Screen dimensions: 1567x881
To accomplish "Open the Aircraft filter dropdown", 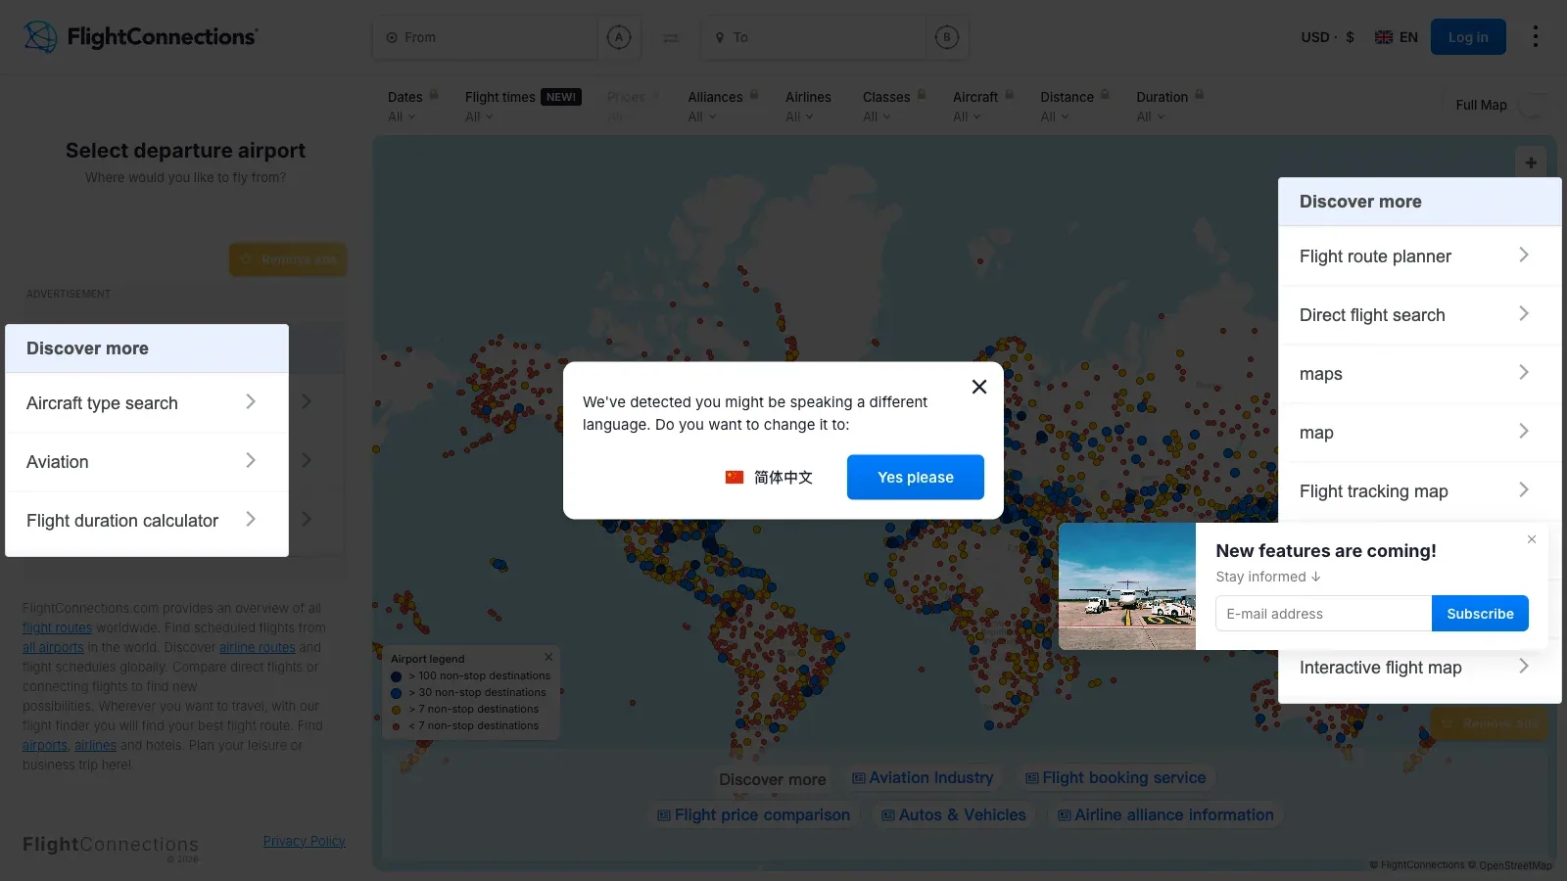I will point(967,116).
